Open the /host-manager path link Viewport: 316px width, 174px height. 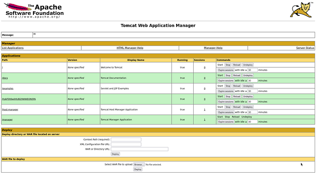click(10, 110)
